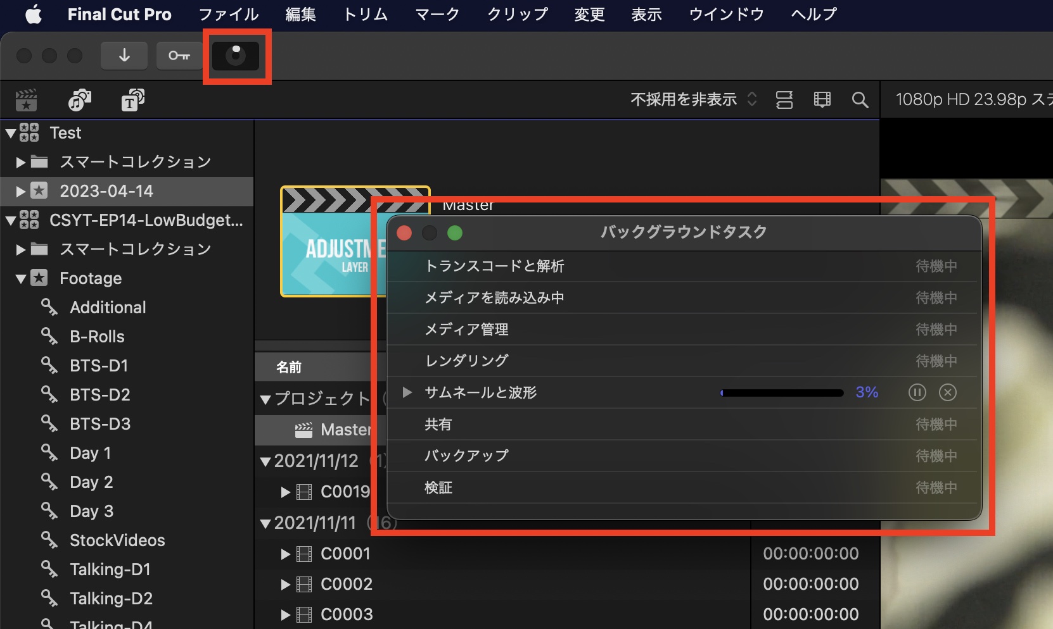Open the ファイル menu
This screenshot has width=1053, height=629.
[x=229, y=14]
